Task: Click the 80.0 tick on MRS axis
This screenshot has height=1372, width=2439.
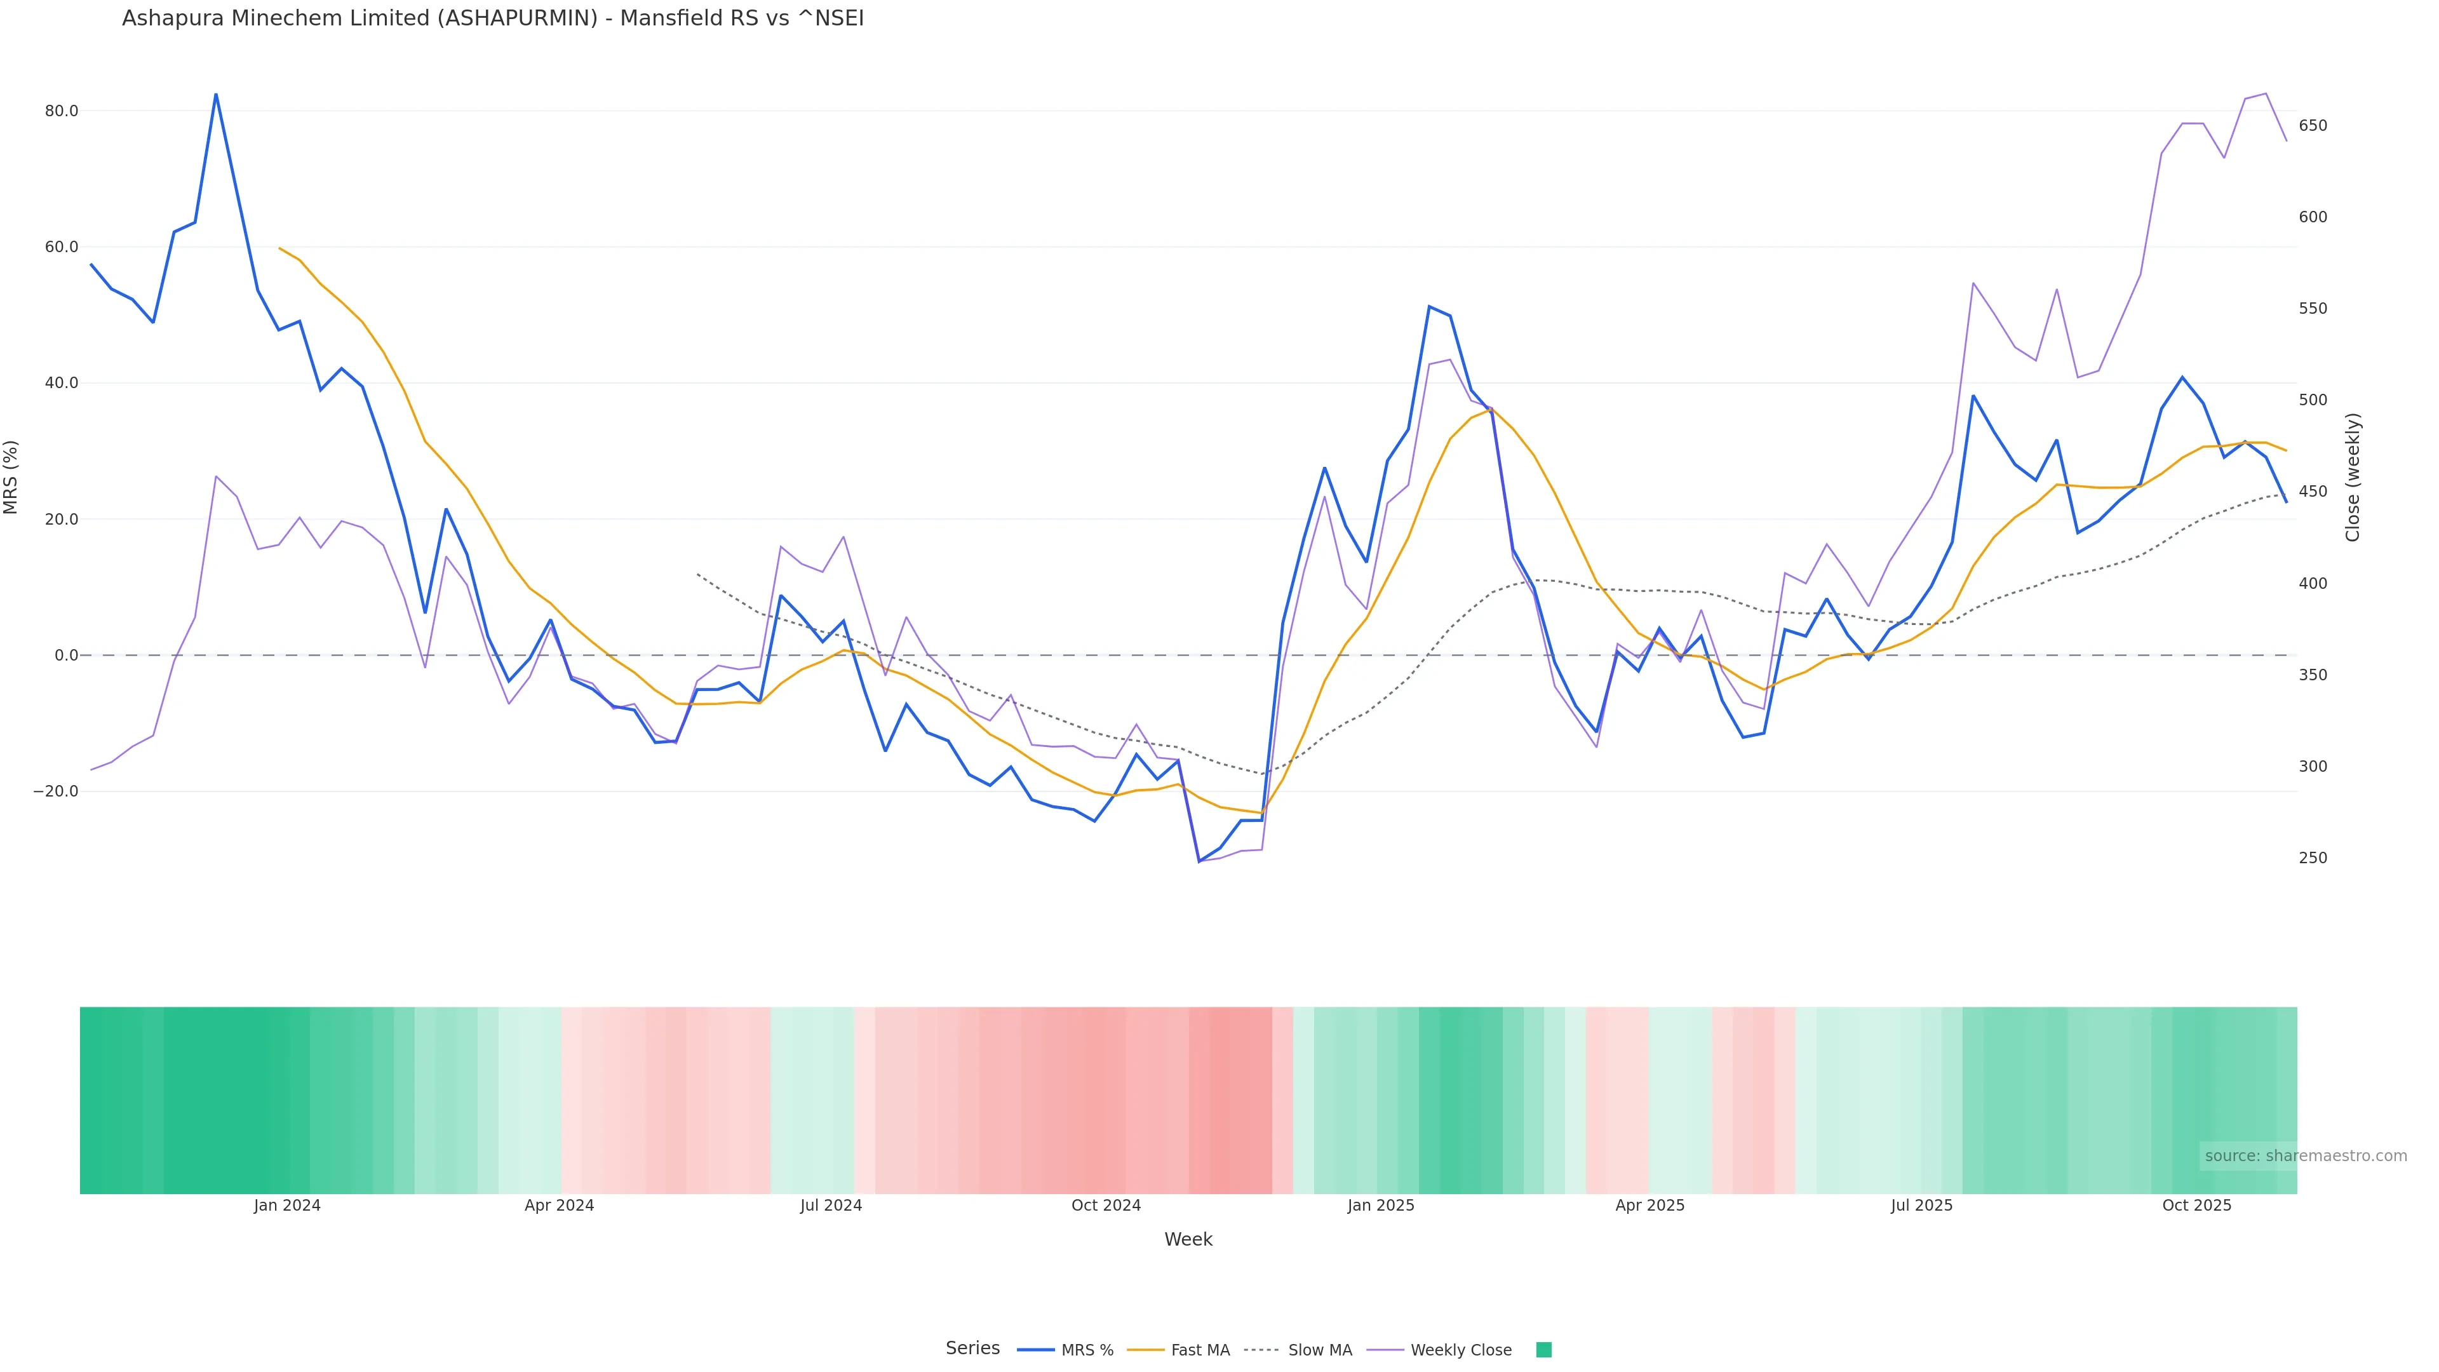Action: point(62,112)
